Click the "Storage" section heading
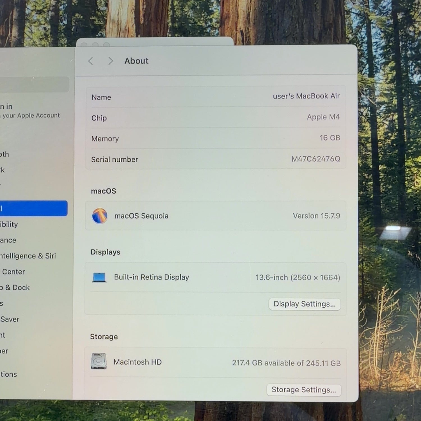The image size is (421, 421). [x=104, y=337]
